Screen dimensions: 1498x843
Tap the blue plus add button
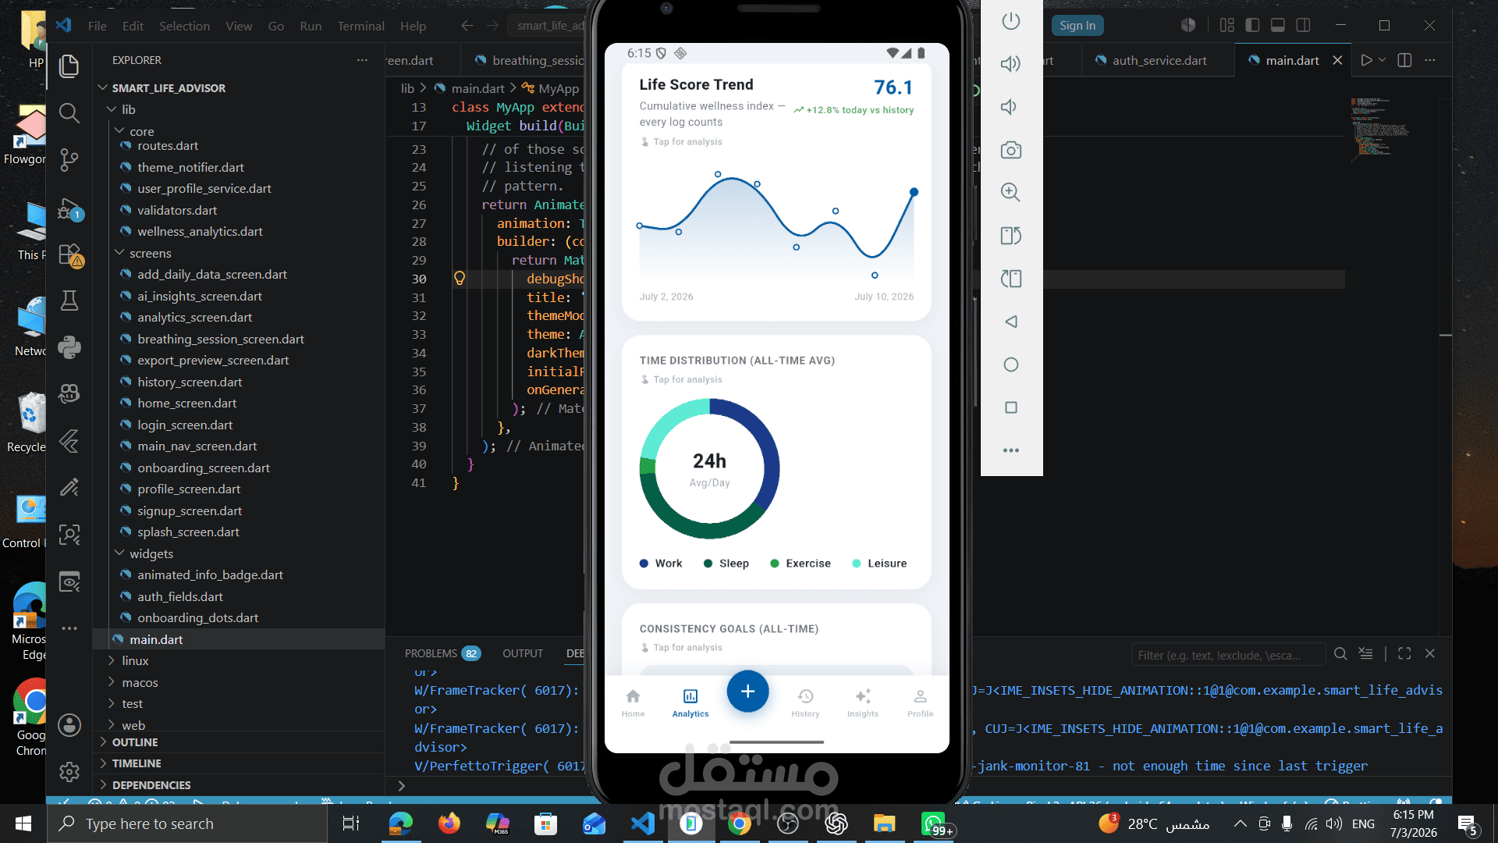[747, 692]
